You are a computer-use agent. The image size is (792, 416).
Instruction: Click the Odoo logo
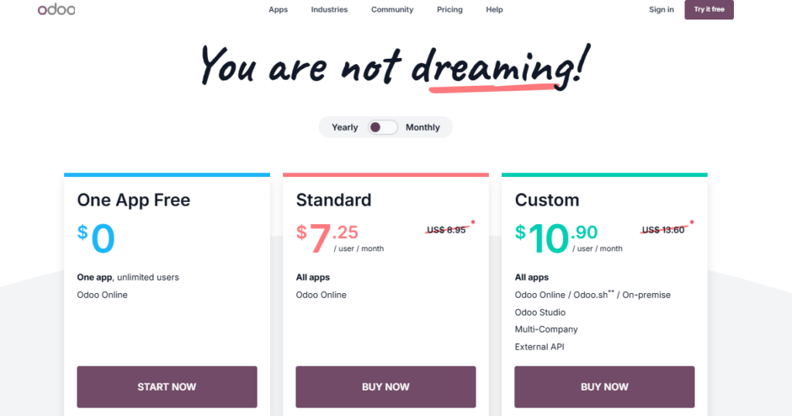pos(56,10)
